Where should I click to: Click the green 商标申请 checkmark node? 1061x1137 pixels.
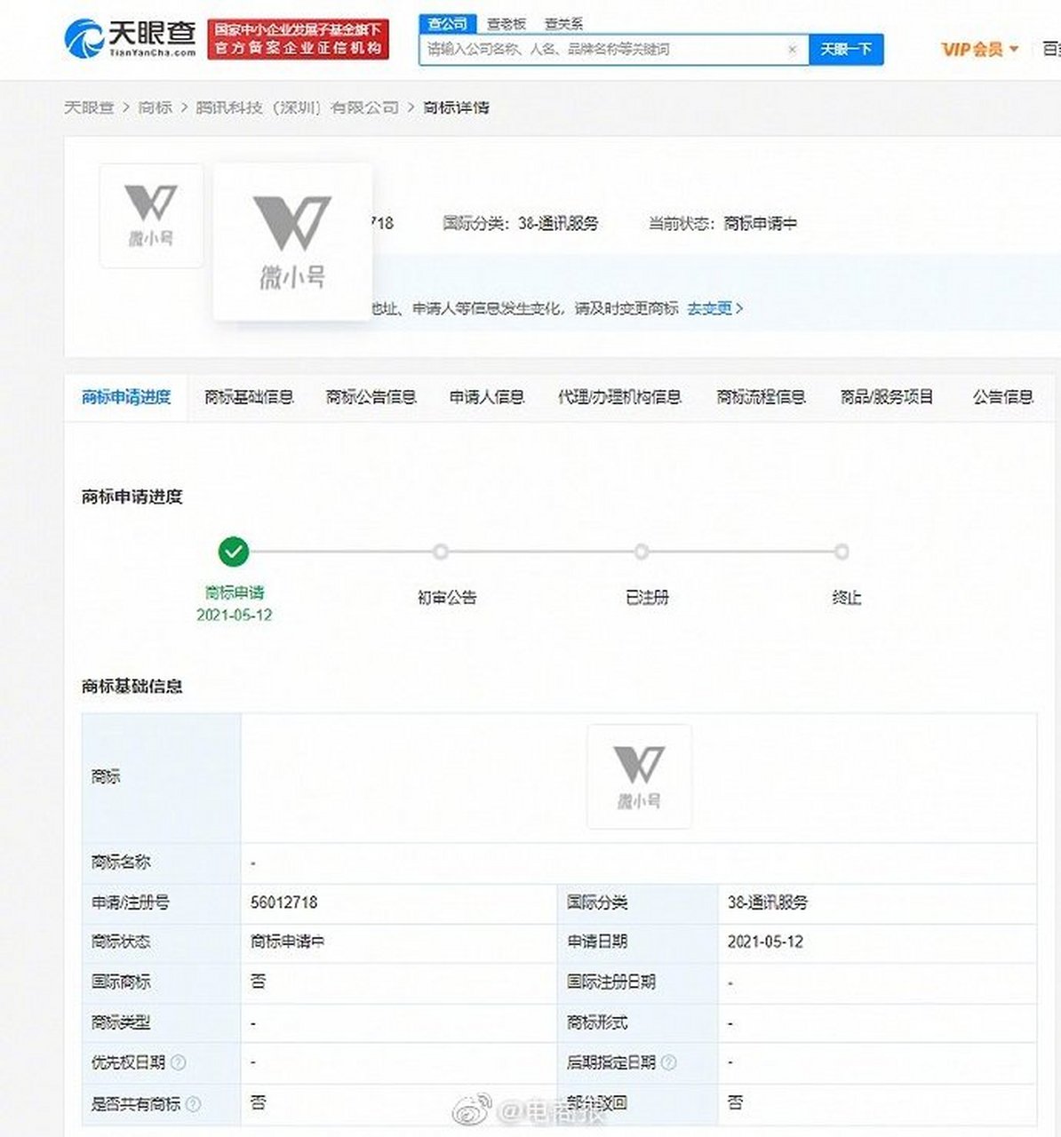click(x=233, y=551)
